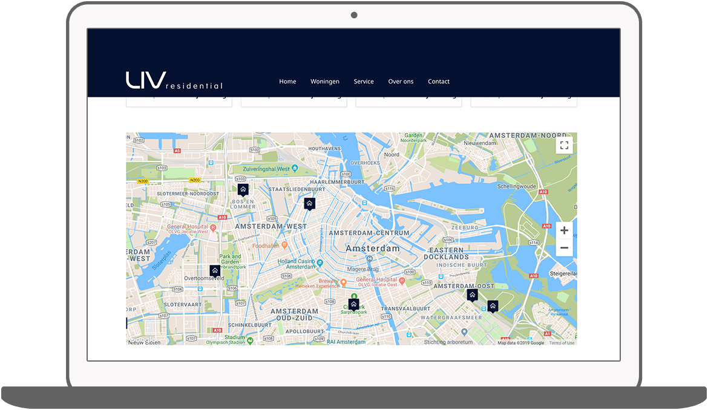Screen dimensions: 708x410
Task: Click the Amsterdam Oud-Zuid label
Action: pyautogui.click(x=295, y=315)
